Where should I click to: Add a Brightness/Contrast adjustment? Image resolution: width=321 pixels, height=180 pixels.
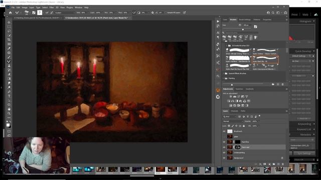(231, 96)
